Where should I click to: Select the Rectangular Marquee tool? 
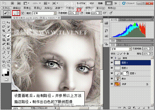point(4,22)
